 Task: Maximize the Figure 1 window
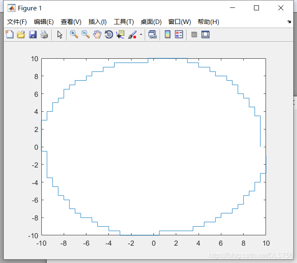coord(256,8)
